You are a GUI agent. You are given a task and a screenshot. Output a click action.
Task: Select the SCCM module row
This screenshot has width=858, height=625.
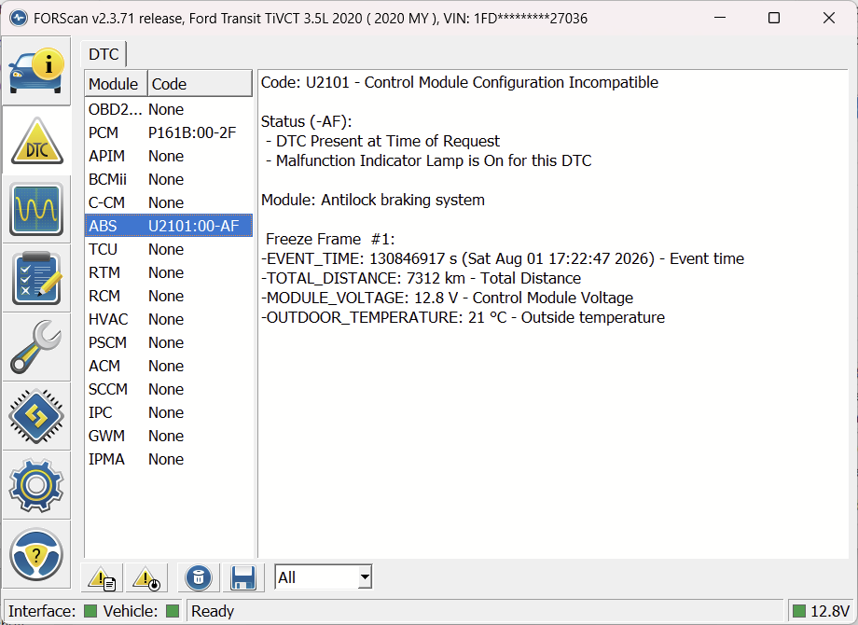(169, 390)
